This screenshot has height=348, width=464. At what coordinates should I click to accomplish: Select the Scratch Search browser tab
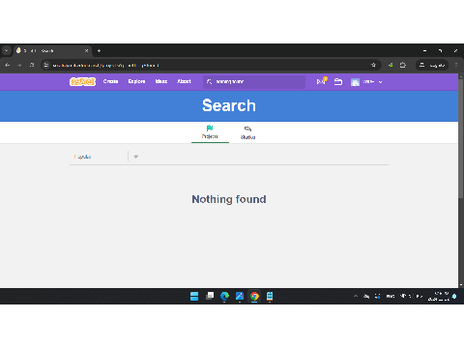click(52, 50)
